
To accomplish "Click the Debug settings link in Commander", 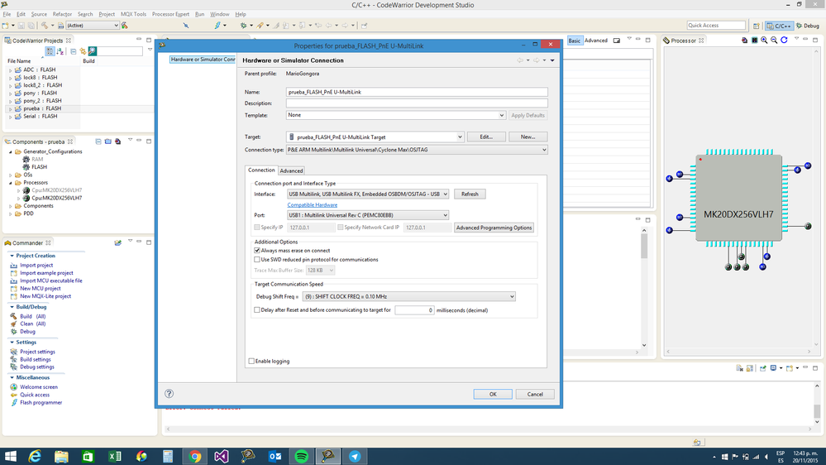I will [37, 367].
